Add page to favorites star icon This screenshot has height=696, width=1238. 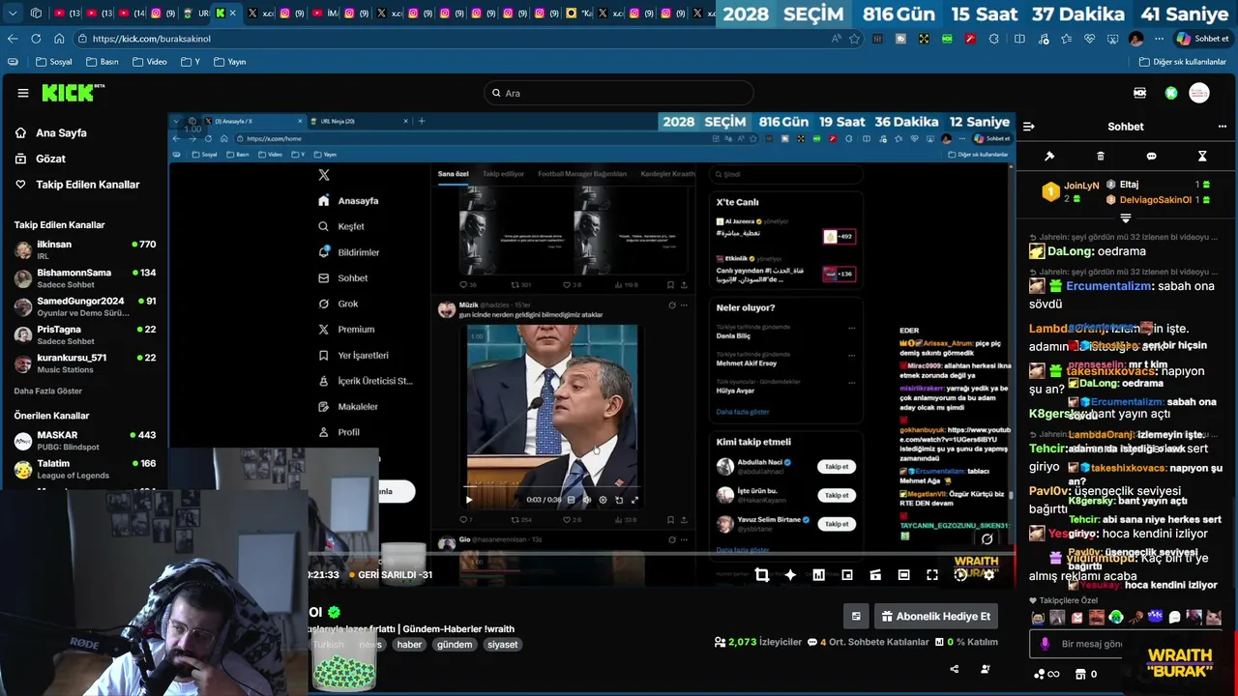pyautogui.click(x=855, y=39)
